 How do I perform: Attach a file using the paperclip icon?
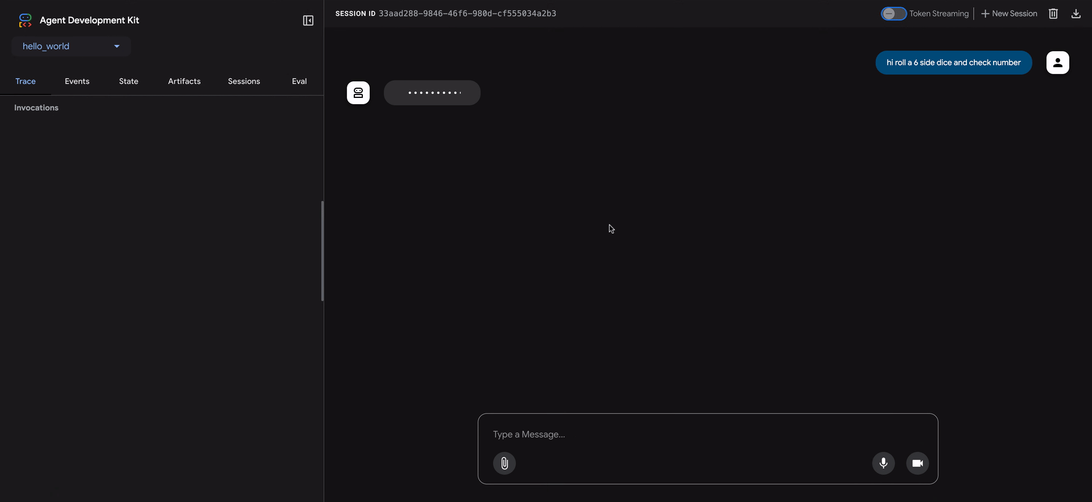(504, 463)
